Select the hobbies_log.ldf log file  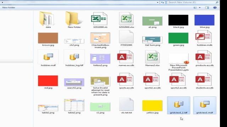pos(74,57)
